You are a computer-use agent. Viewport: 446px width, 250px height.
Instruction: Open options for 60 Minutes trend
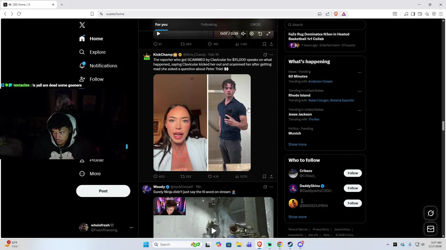pos(360,73)
